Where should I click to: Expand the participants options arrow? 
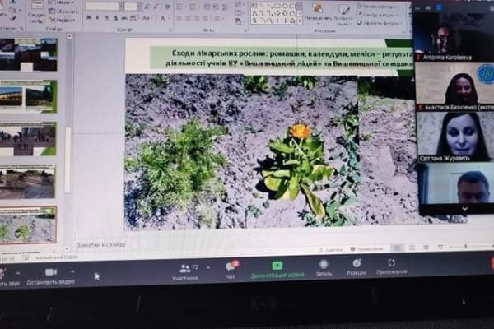point(207,266)
